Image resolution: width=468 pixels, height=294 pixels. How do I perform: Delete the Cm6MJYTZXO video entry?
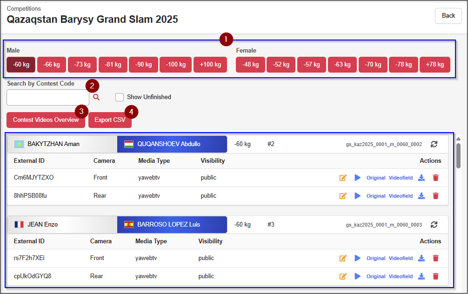(x=435, y=178)
